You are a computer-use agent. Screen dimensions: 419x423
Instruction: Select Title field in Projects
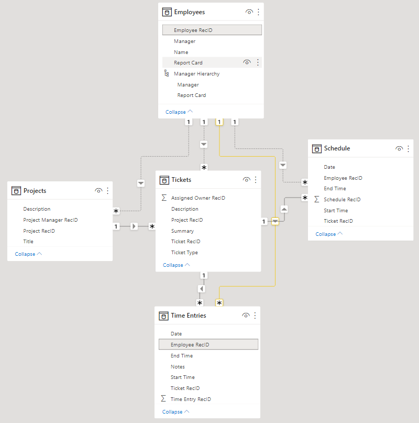click(x=28, y=242)
